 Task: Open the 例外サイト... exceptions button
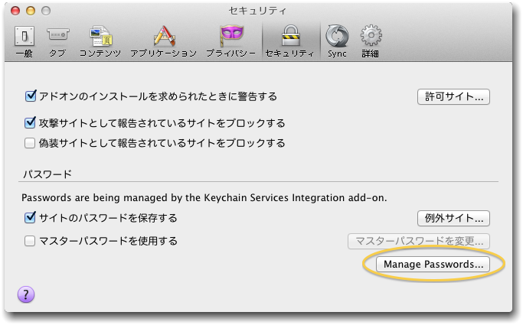click(x=453, y=219)
